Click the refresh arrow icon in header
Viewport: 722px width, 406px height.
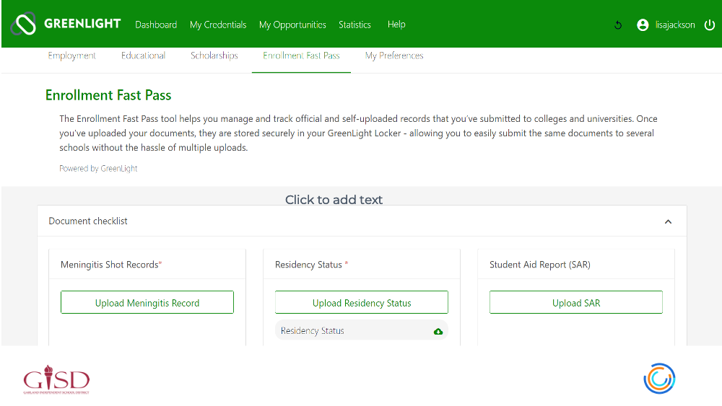click(618, 25)
